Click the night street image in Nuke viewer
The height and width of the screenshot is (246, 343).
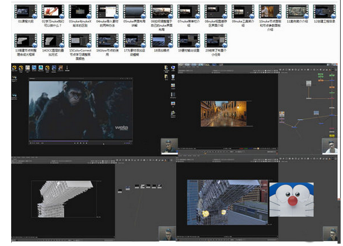click(x=224, y=114)
